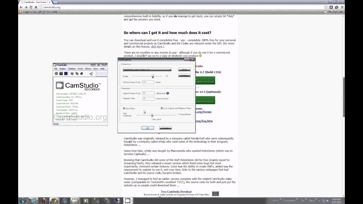The height and width of the screenshot is (204, 363).
Task: Launch Internet Explorer from the taskbar
Action: [x=33, y=201]
